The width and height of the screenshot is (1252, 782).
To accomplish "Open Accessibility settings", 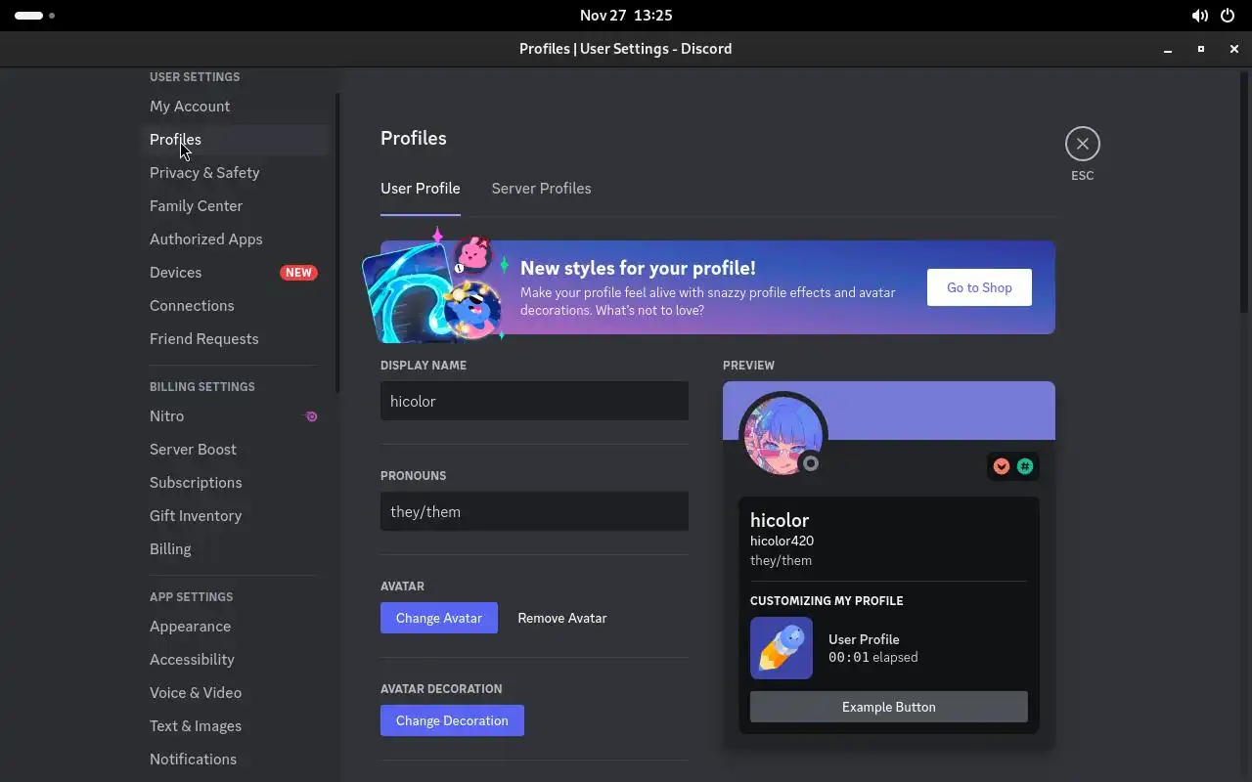I will click(233, 660).
